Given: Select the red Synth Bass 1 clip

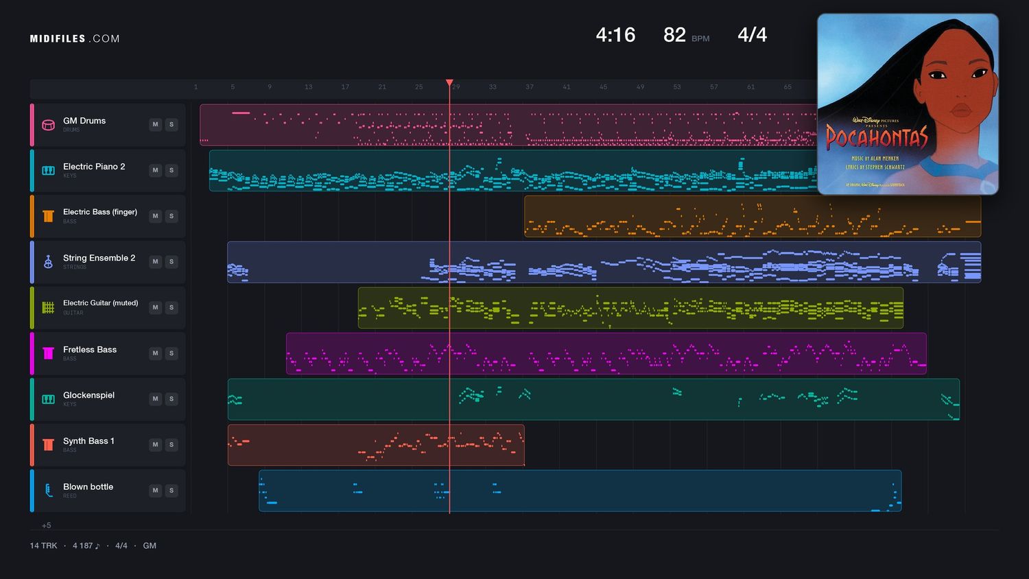Looking at the screenshot, I should (376, 445).
